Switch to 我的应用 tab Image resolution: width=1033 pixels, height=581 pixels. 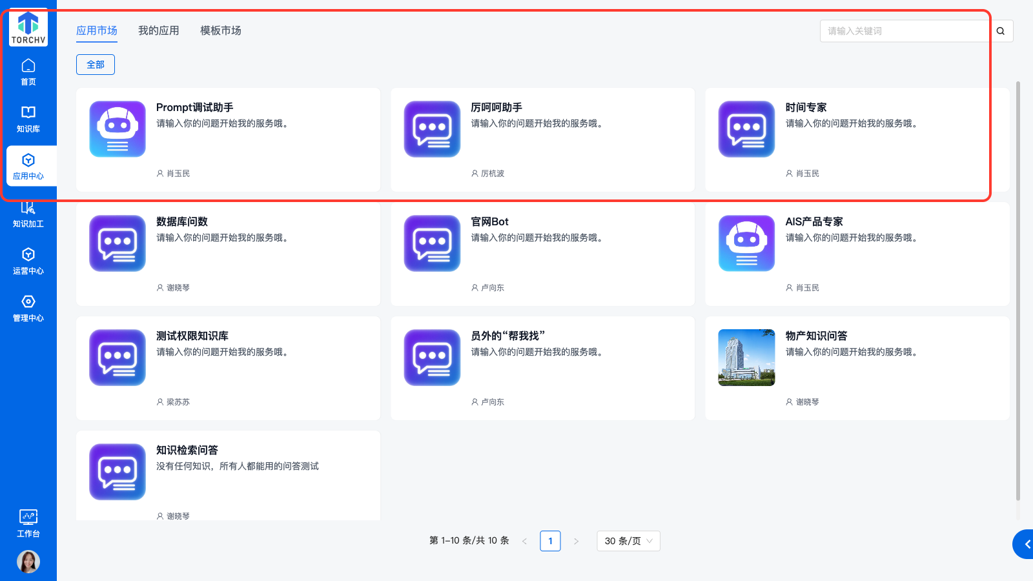click(x=158, y=30)
